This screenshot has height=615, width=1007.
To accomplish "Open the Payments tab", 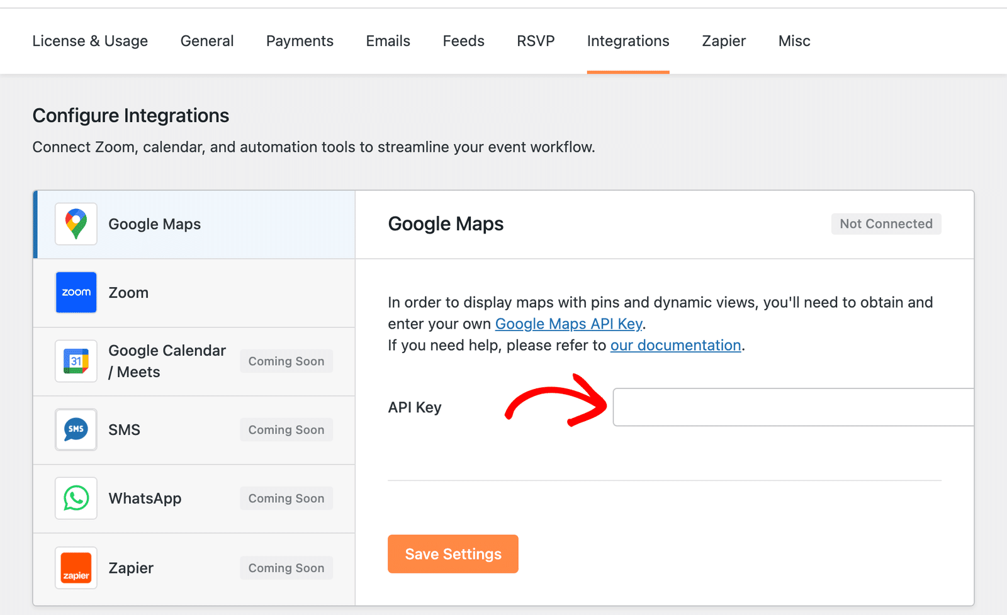I will pyautogui.click(x=300, y=41).
